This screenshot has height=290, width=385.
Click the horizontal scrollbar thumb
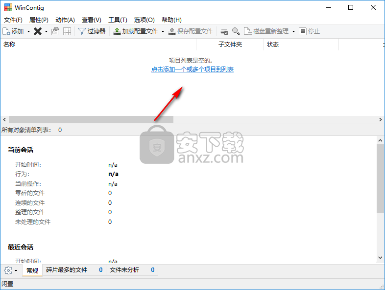click(91, 120)
